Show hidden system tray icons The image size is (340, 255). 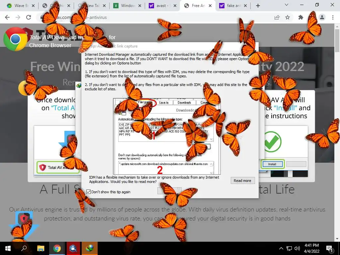pos(281,248)
